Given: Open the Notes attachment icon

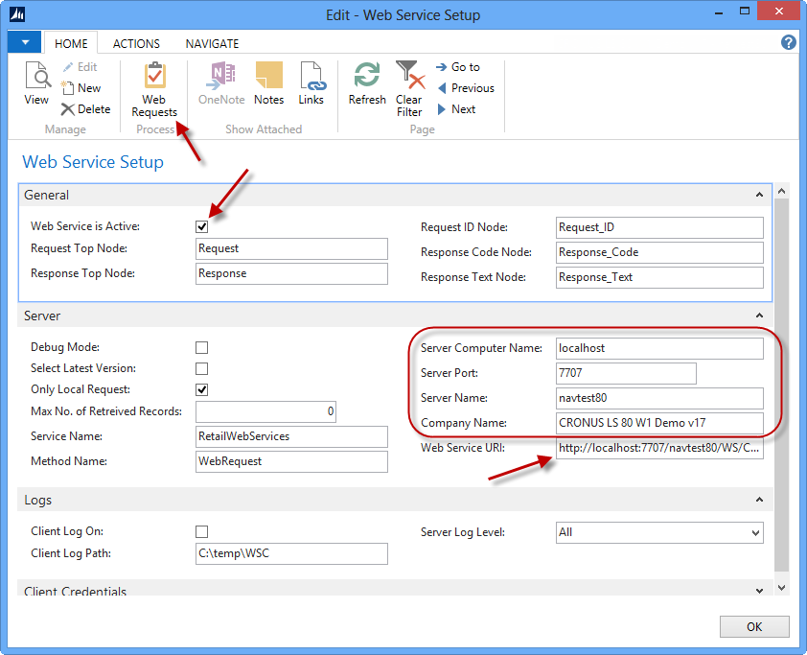Looking at the screenshot, I should (x=268, y=84).
